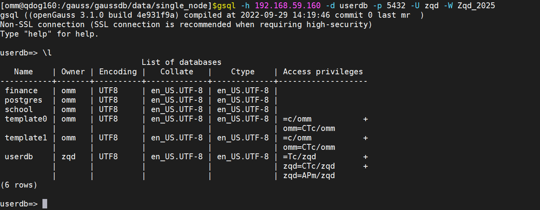
Task: Click the Collate column header
Action: 177,72
